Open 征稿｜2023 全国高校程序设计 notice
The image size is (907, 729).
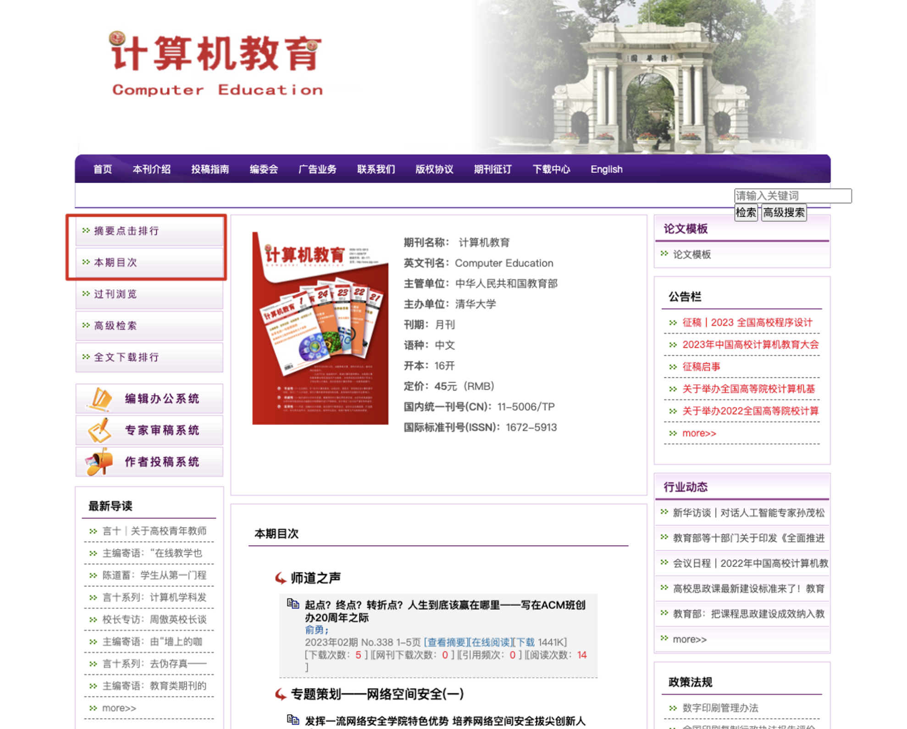tap(747, 322)
